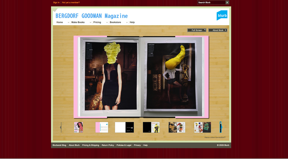Open the Have a slow connection? link
The width and height of the screenshot is (288, 159).
point(215,137)
